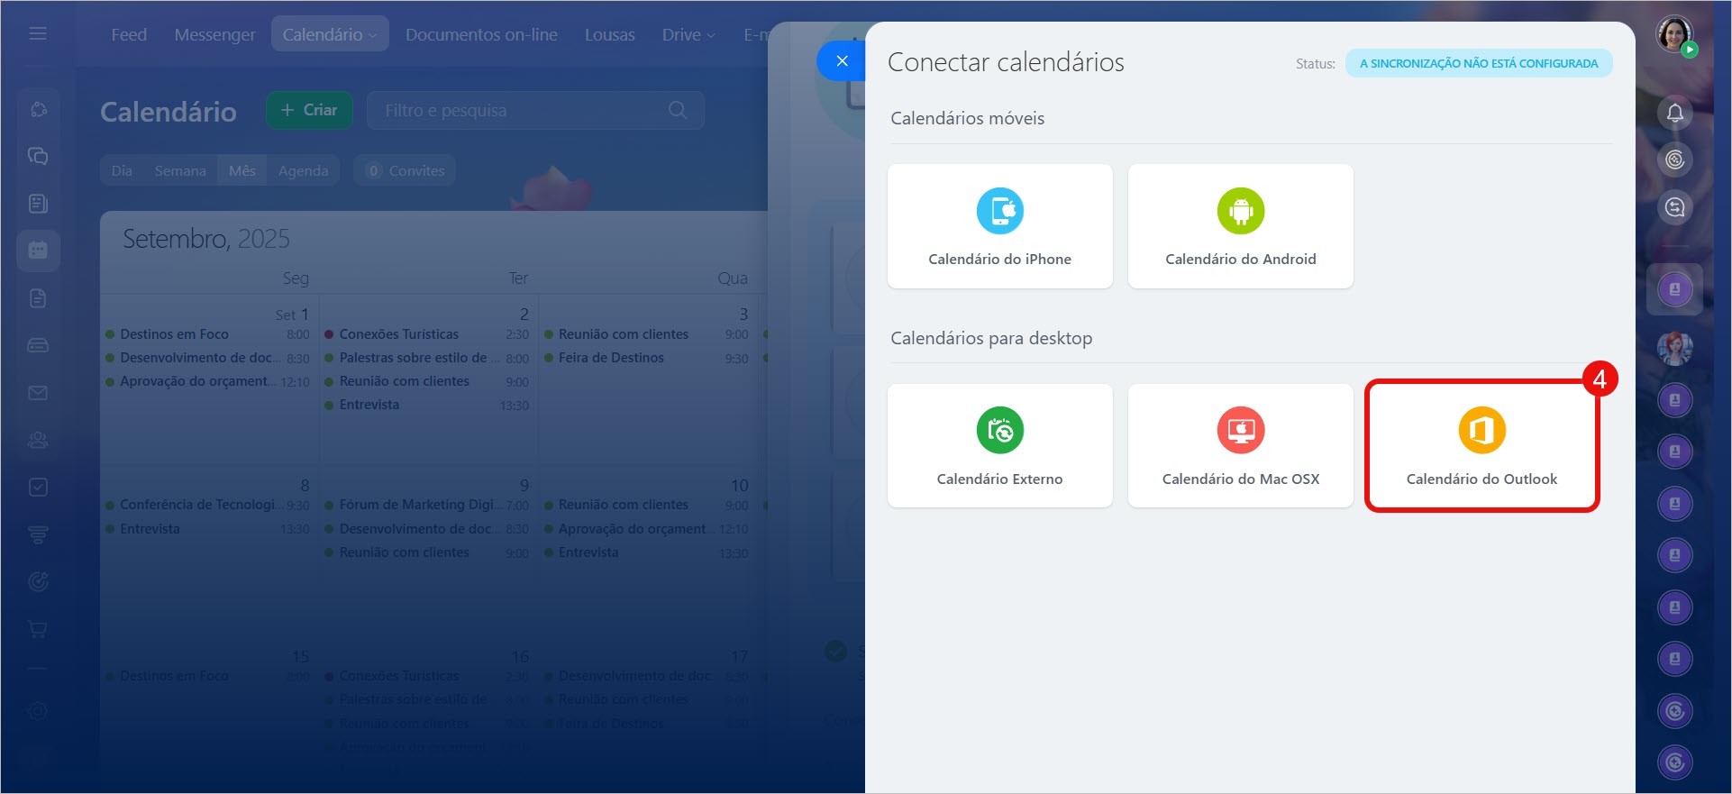Open Lousas menu item
Image resolution: width=1732 pixels, height=794 pixels.
609,34
